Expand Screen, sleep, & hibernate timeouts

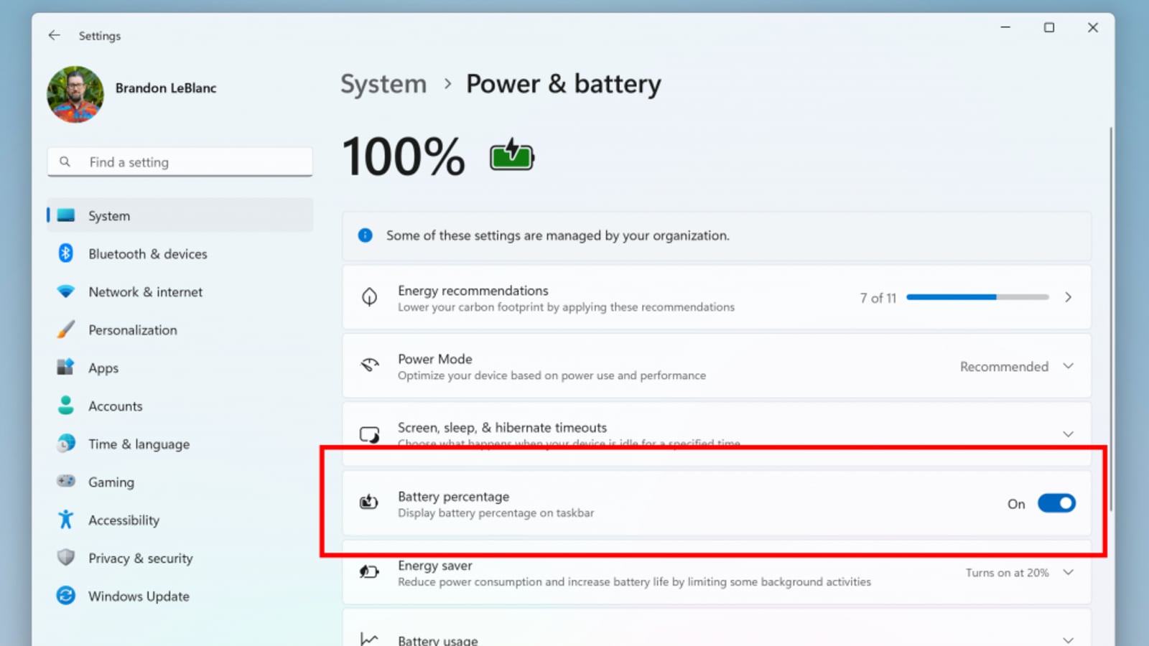coord(1068,434)
